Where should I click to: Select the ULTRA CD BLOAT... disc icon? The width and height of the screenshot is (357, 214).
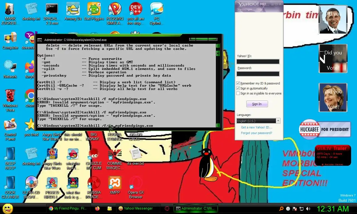tap(31, 188)
